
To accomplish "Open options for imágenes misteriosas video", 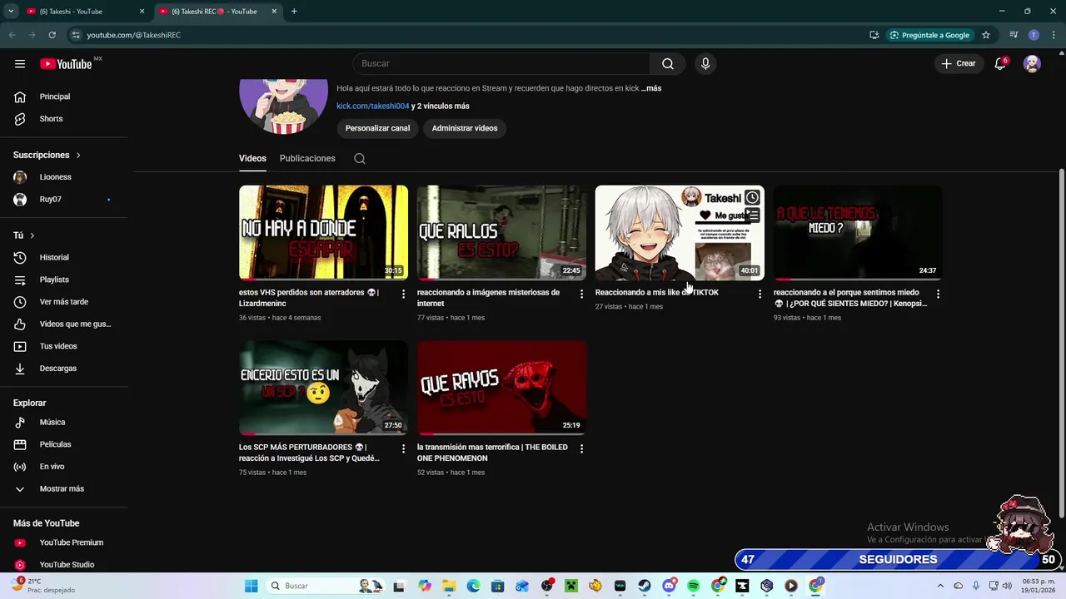I will point(581,294).
